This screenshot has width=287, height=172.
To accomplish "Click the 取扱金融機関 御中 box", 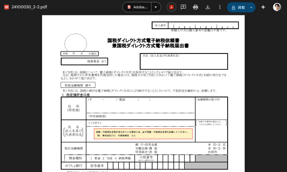I will [78, 85].
